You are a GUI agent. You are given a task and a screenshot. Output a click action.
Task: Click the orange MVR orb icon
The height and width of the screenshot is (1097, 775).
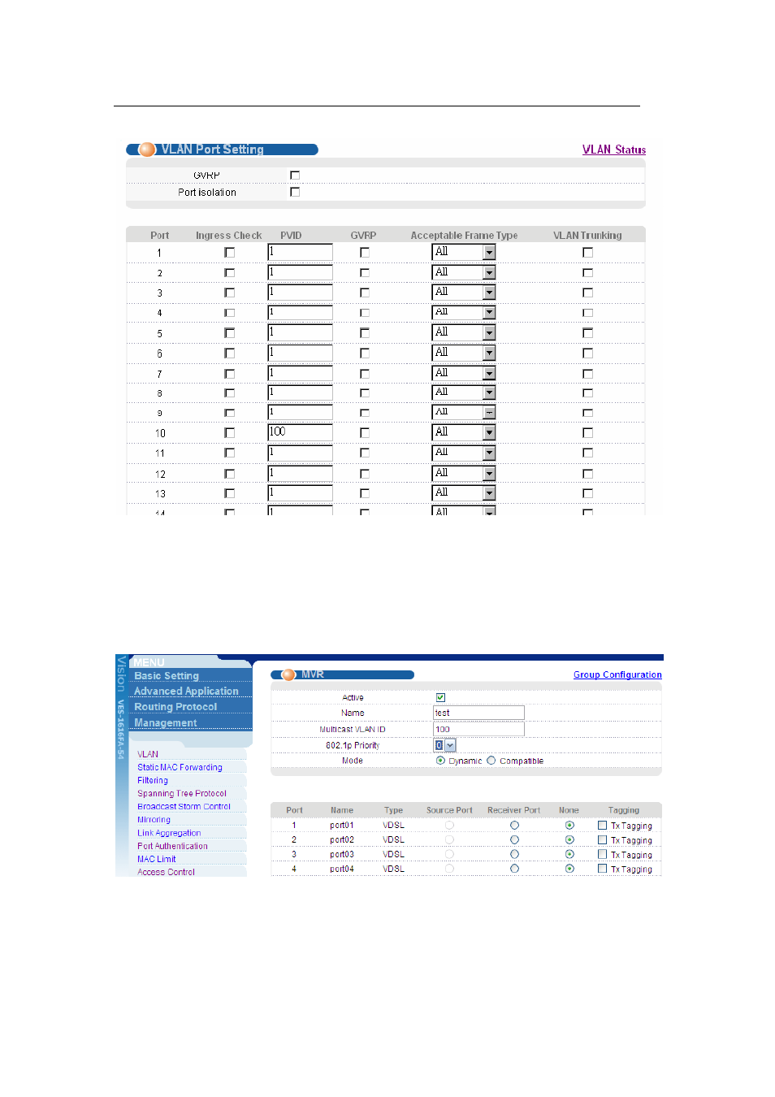point(288,674)
